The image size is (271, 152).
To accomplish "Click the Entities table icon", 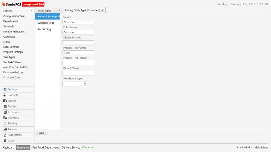I will click(5, 106).
